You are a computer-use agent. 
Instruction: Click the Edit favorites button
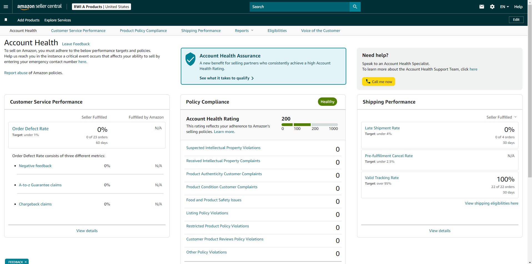[x=516, y=20]
